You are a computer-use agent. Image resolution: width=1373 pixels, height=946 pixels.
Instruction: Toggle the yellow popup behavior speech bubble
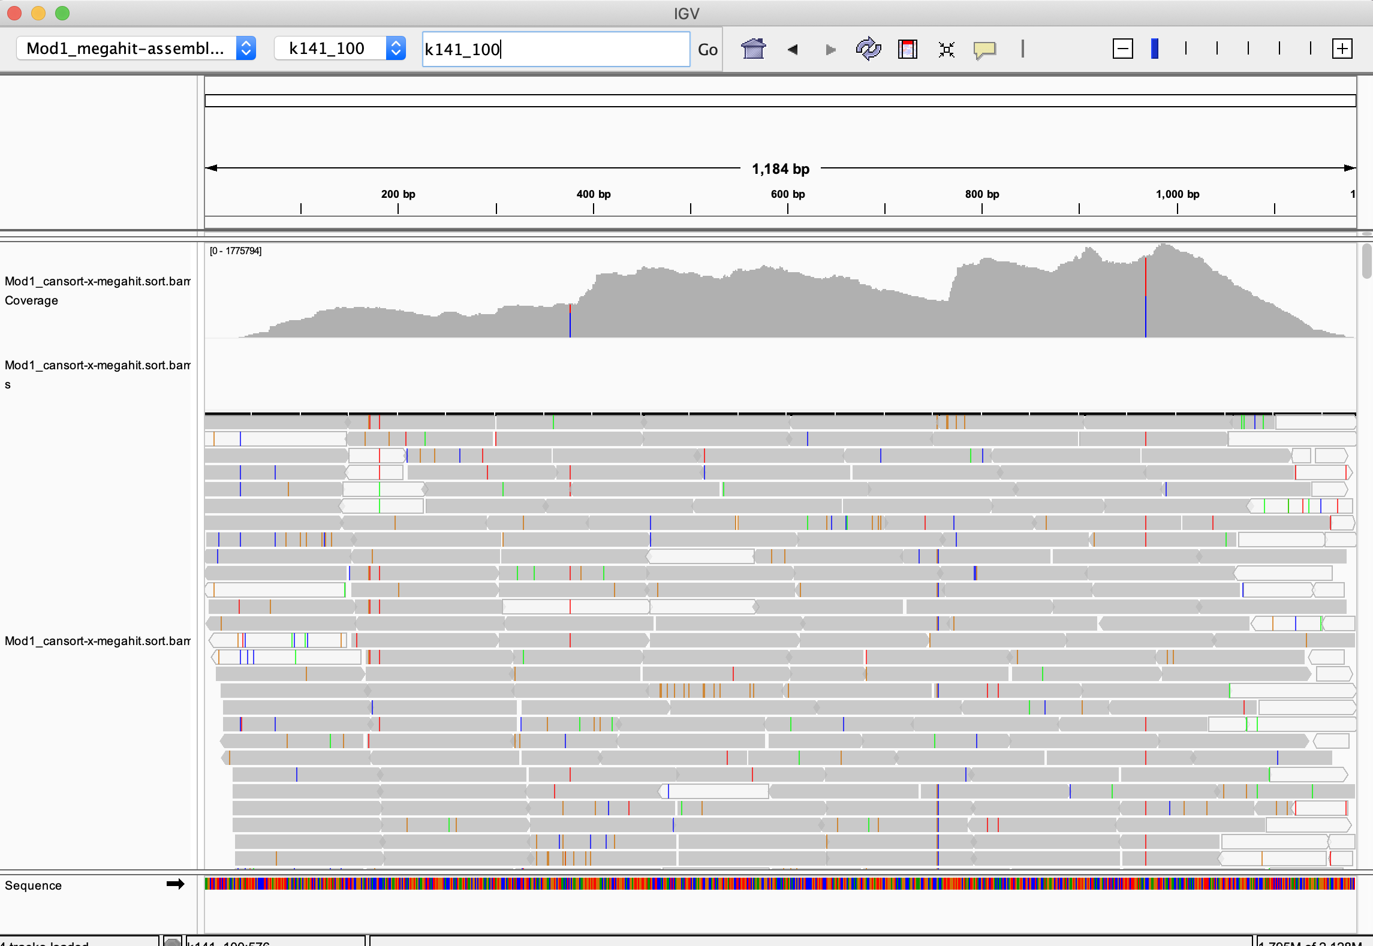click(x=984, y=49)
